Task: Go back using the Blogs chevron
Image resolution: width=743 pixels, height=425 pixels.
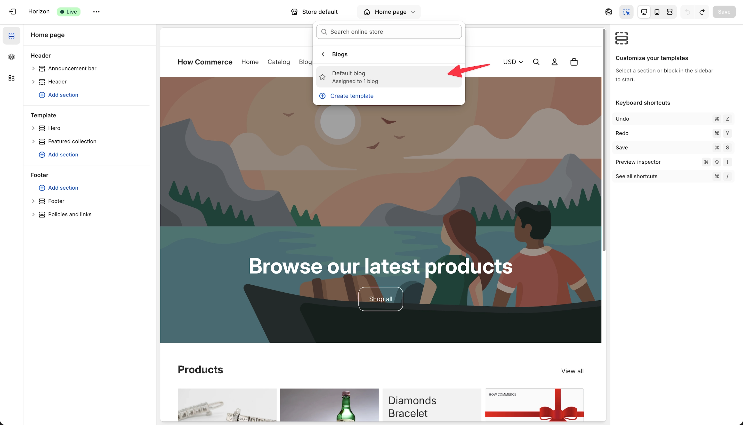Action: coord(323,54)
